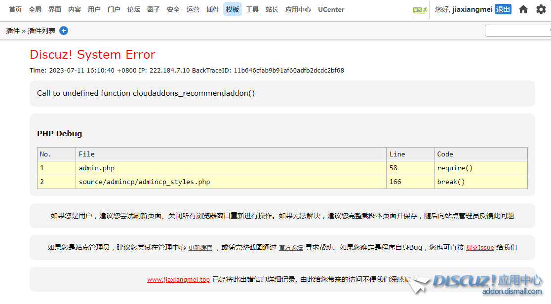Viewport: 551px width, 304px height.
Task: Click the break() code cell
Action: 481,182
